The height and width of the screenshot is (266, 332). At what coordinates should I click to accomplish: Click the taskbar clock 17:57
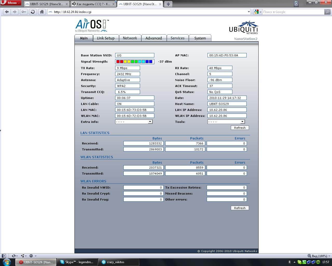(326, 262)
